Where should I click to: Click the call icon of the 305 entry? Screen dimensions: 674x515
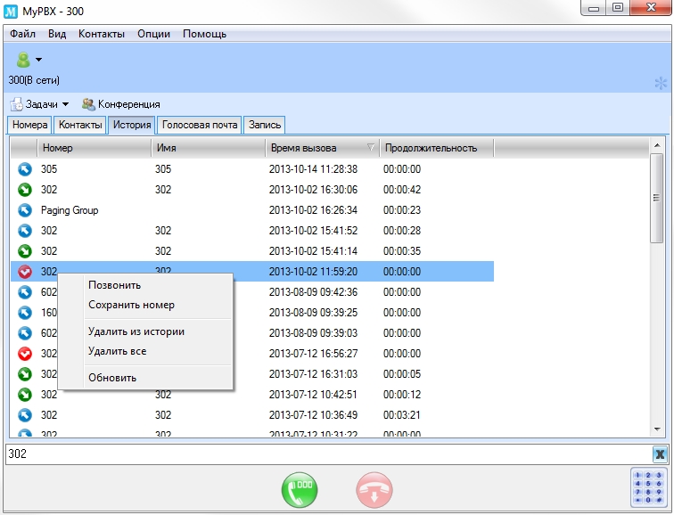point(25,168)
